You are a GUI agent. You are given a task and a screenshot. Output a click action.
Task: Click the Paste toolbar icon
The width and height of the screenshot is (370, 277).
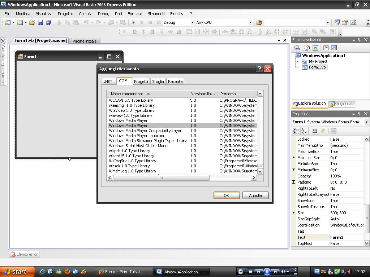76,22
